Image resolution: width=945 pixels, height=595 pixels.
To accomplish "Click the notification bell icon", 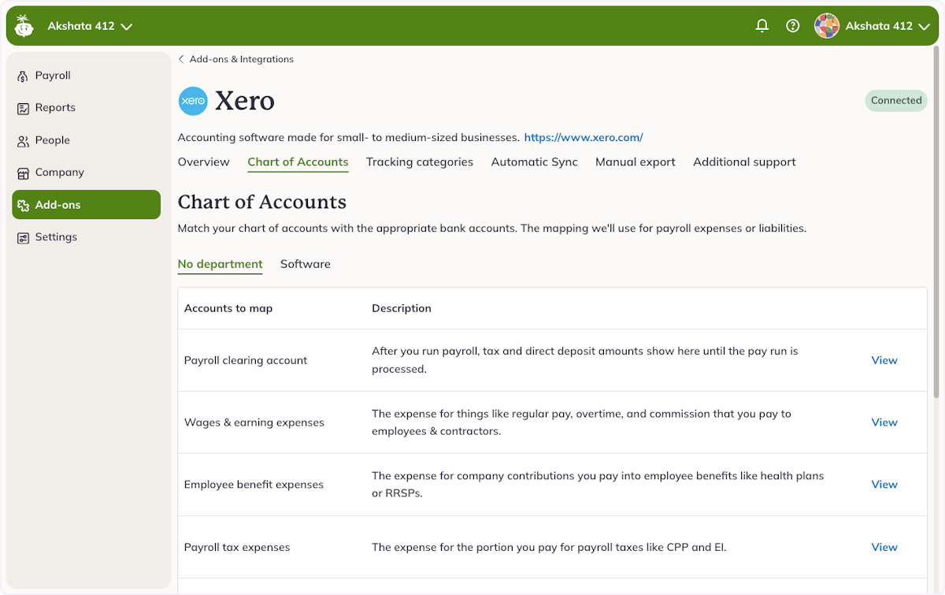I will pyautogui.click(x=762, y=25).
